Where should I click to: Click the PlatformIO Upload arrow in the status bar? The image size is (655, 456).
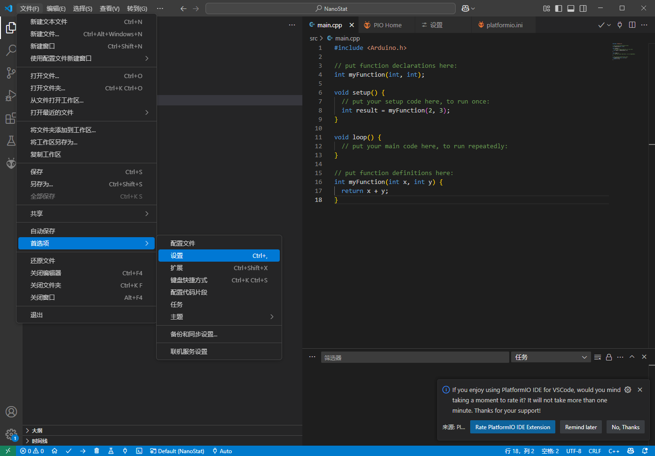click(x=83, y=451)
